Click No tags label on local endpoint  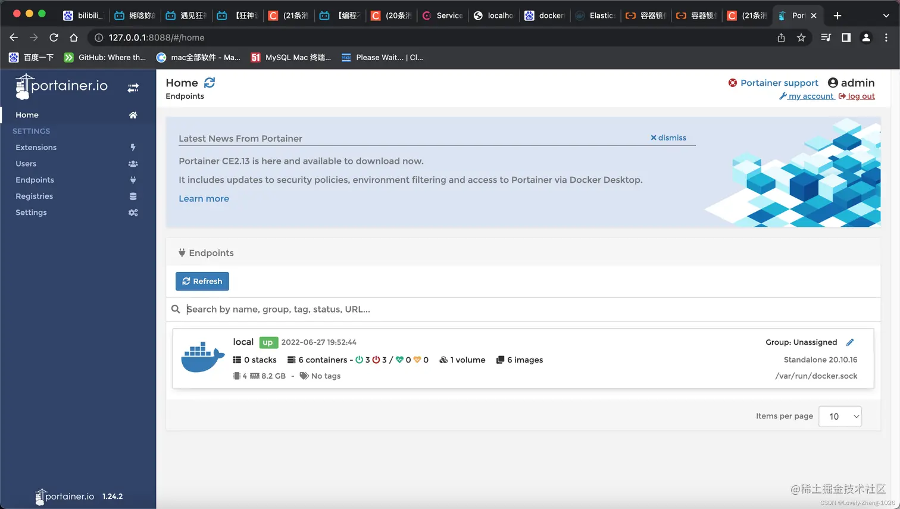[320, 376]
